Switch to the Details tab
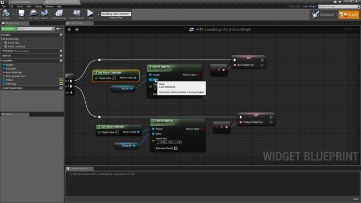This screenshot has height=203, width=361. click(15, 114)
